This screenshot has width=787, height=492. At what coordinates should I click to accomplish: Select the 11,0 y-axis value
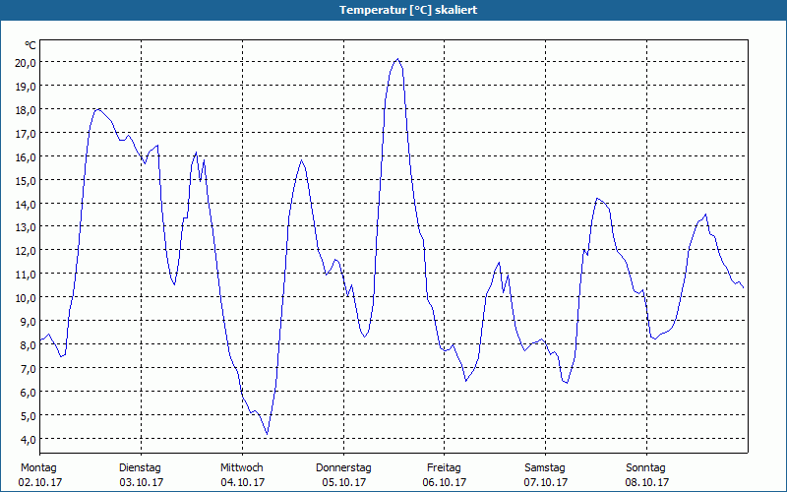point(26,275)
